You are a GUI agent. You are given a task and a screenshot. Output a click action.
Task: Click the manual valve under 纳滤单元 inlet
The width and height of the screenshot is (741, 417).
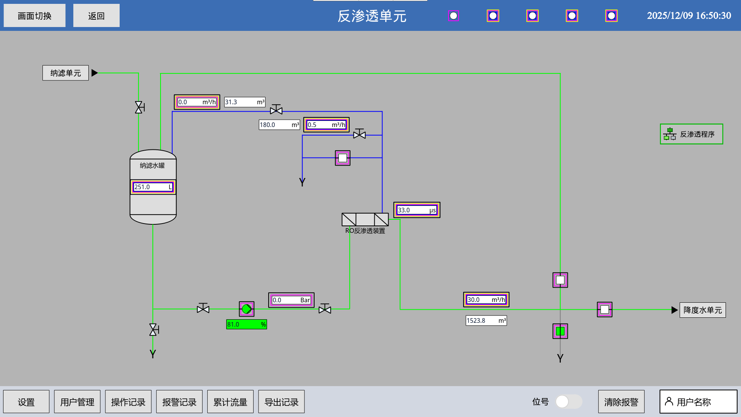point(139,107)
